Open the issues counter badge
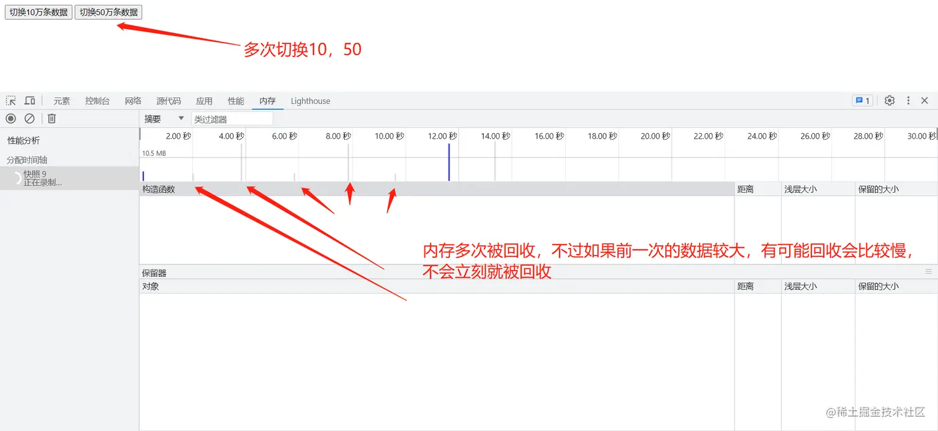This screenshot has height=431, width=938. (862, 100)
